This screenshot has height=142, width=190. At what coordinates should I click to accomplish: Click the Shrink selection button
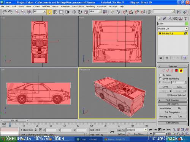click(165, 87)
